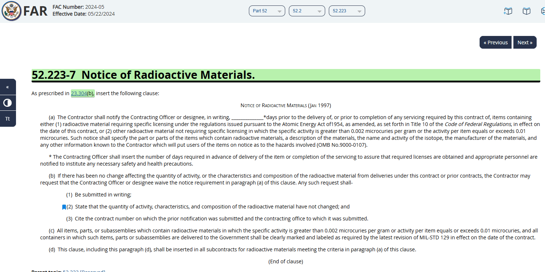The height and width of the screenshot is (272, 545).
Task: Click the arrow on the Part 52 combo box
Action: 279,11
